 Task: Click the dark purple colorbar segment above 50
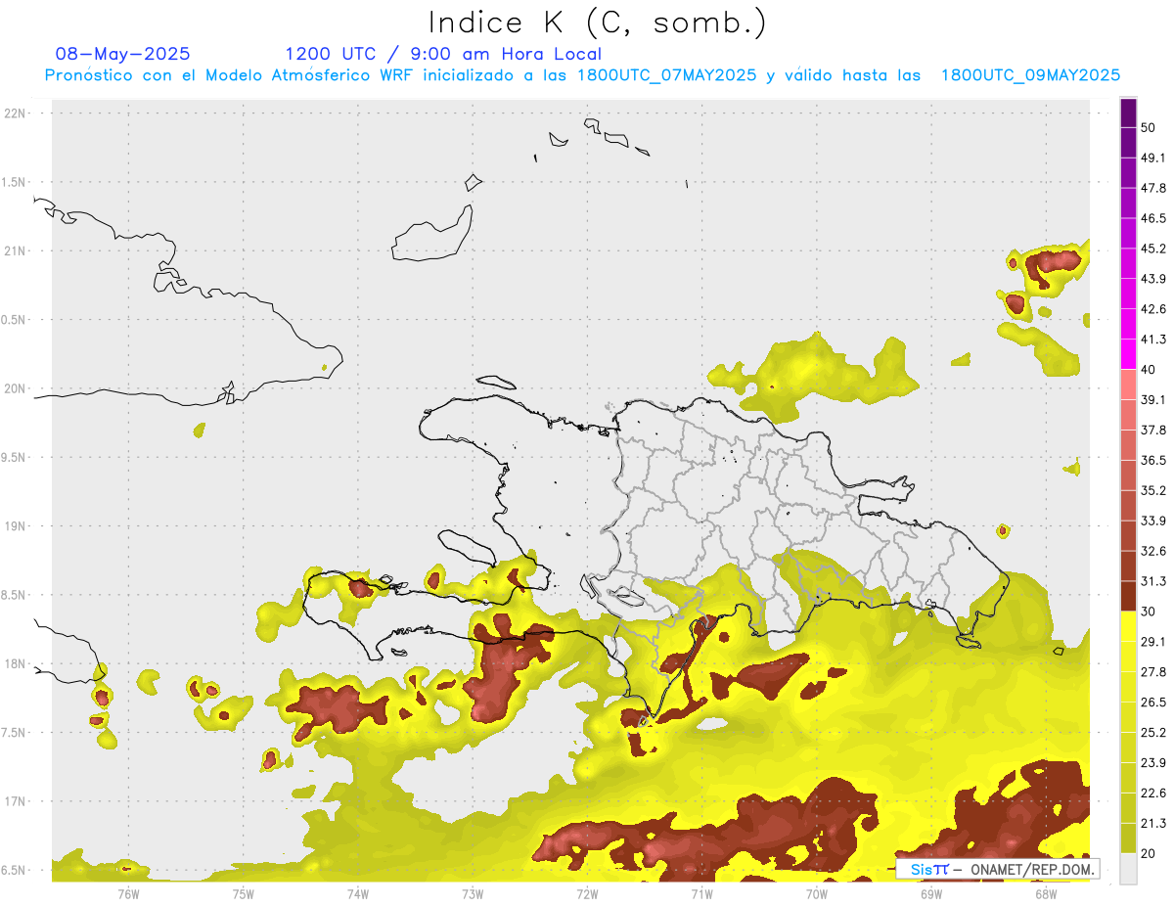tap(1128, 113)
